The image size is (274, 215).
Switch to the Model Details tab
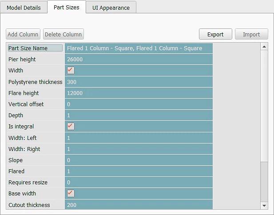(x=24, y=8)
